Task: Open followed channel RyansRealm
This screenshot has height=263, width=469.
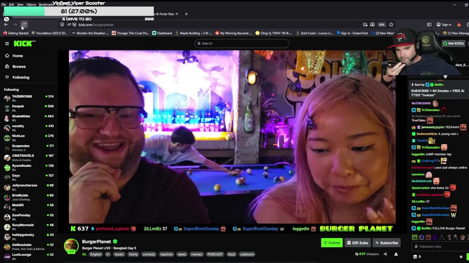Action: (x=29, y=168)
